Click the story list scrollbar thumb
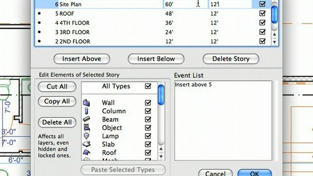 coord(274,14)
